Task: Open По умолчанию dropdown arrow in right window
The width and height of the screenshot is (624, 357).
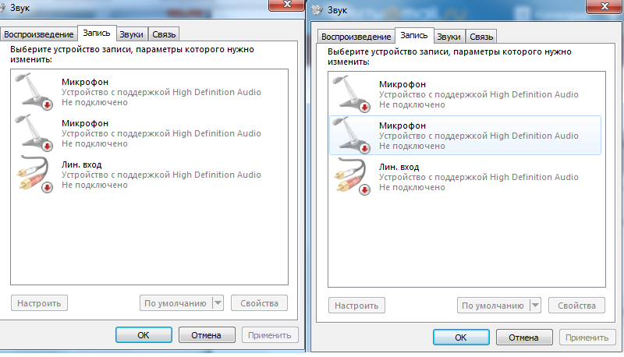Action: [x=535, y=306]
